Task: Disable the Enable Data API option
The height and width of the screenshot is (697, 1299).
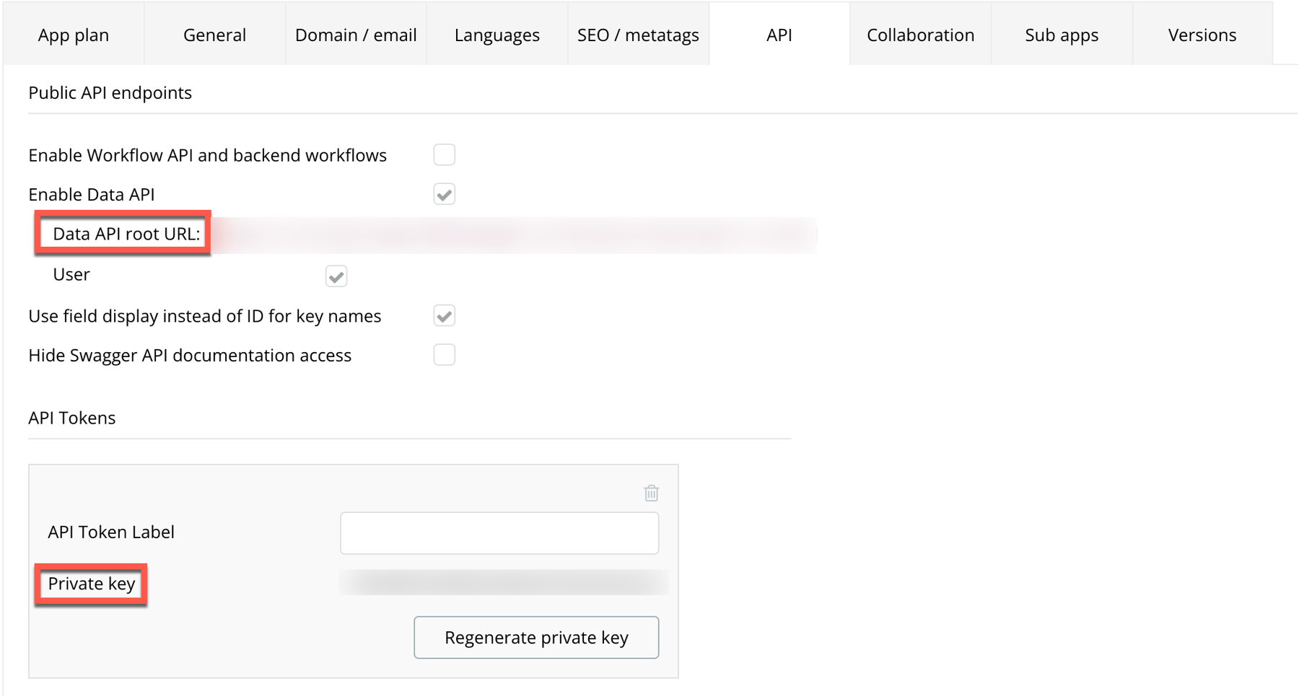Action: click(x=445, y=194)
